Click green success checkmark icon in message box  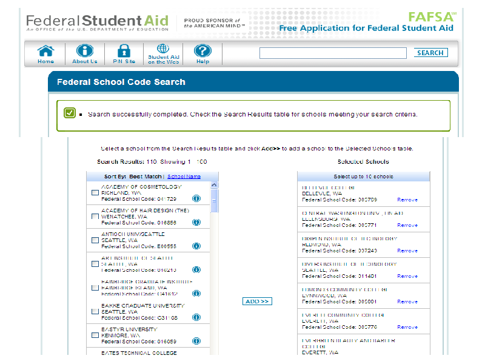70,113
